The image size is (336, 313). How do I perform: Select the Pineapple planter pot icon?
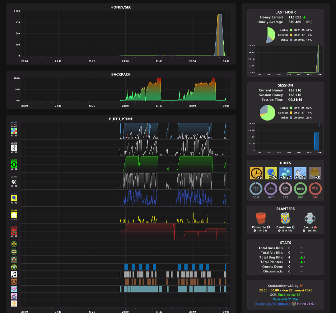261,219
